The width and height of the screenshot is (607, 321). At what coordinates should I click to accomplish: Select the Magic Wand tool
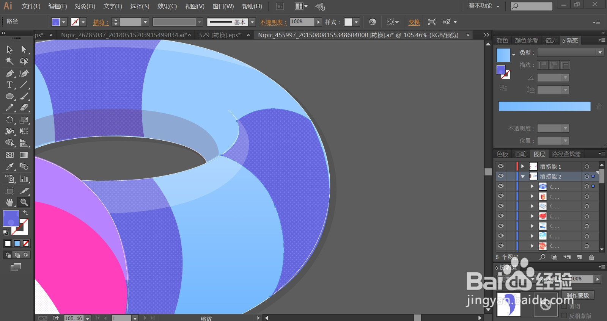(x=9, y=61)
